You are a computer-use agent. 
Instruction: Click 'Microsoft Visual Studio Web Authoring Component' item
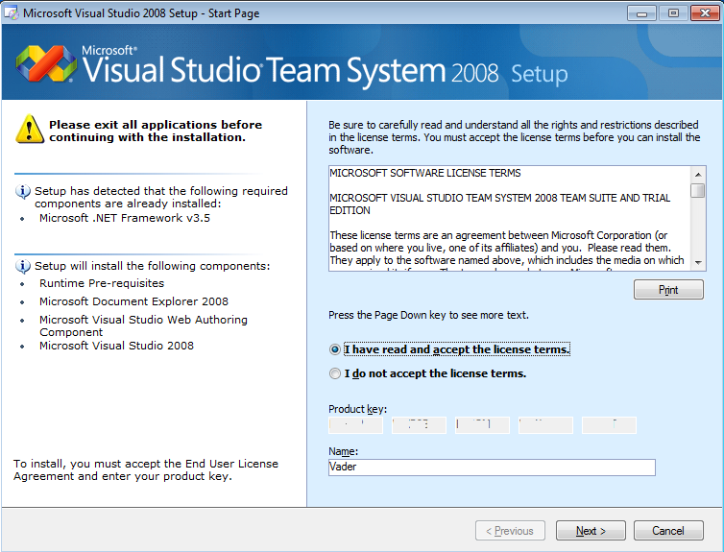(144, 325)
